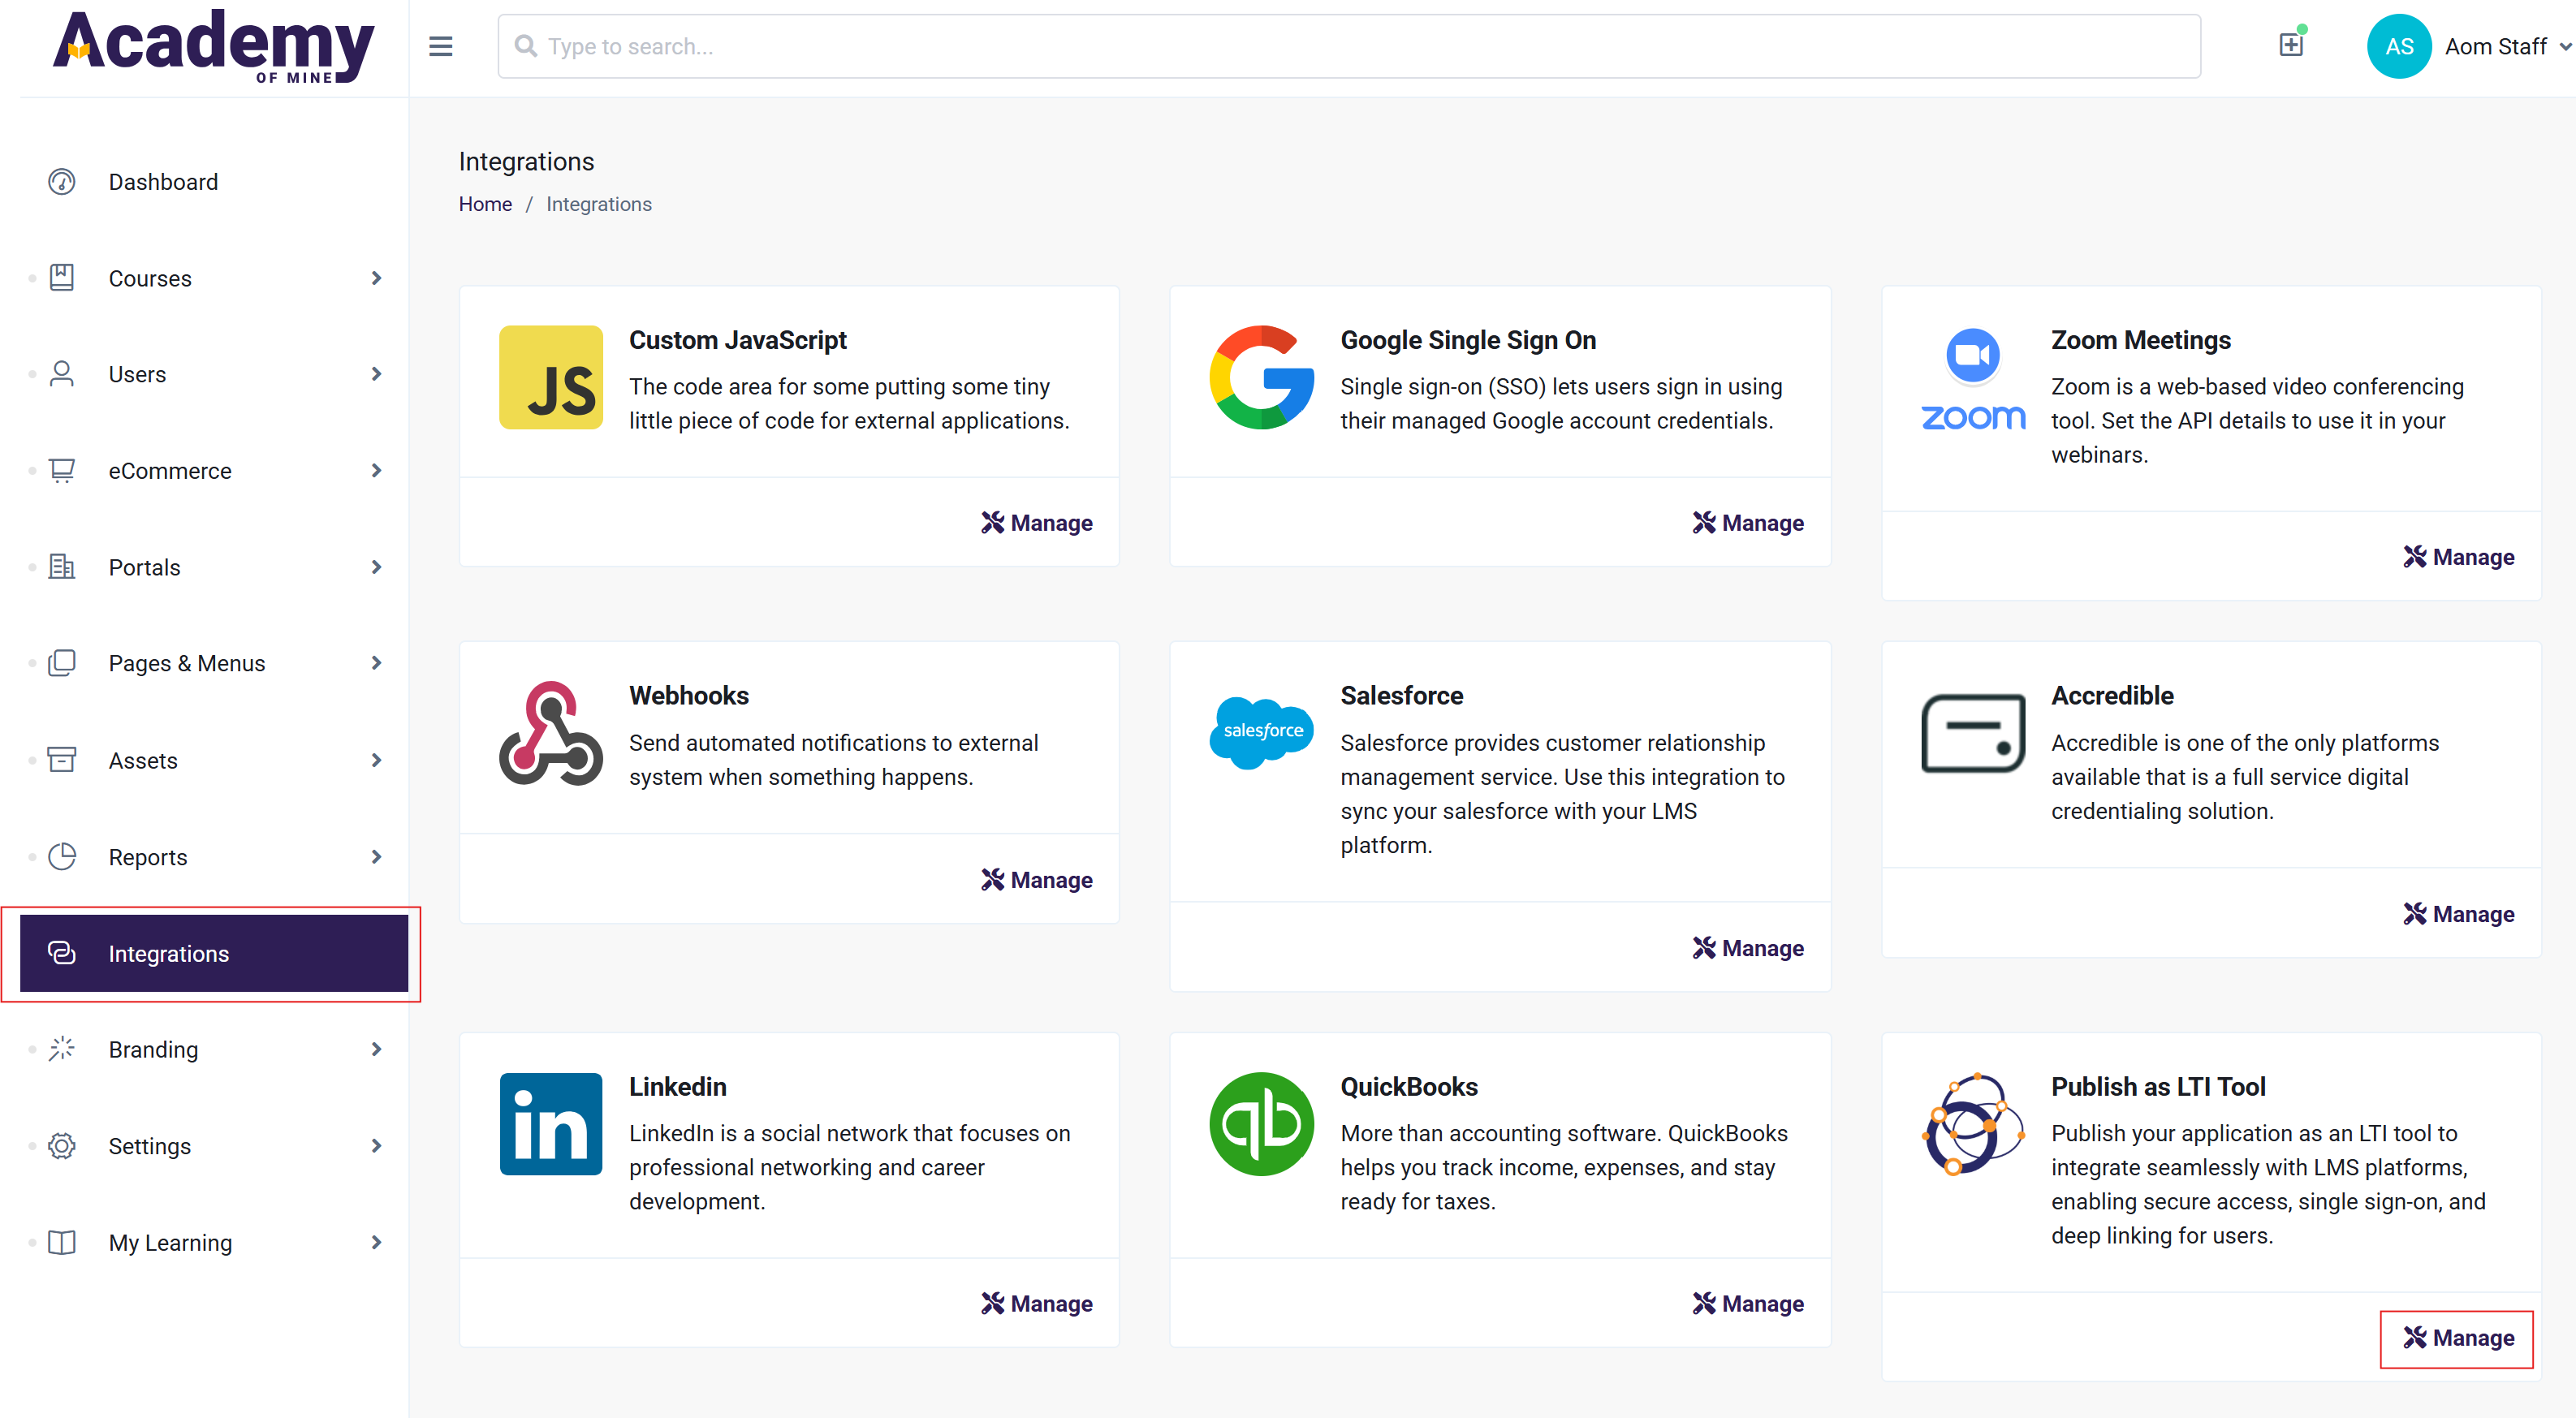This screenshot has height=1418, width=2576.
Task: Click the hamburger menu toggle icon
Action: 441,46
